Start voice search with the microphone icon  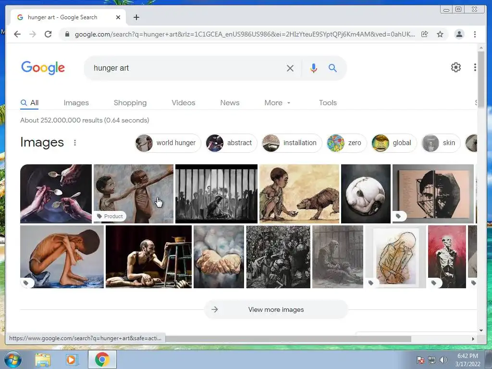(x=313, y=68)
